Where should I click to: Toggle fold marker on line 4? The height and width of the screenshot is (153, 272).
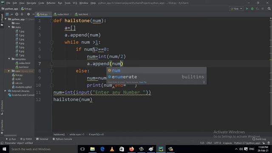point(51,42)
